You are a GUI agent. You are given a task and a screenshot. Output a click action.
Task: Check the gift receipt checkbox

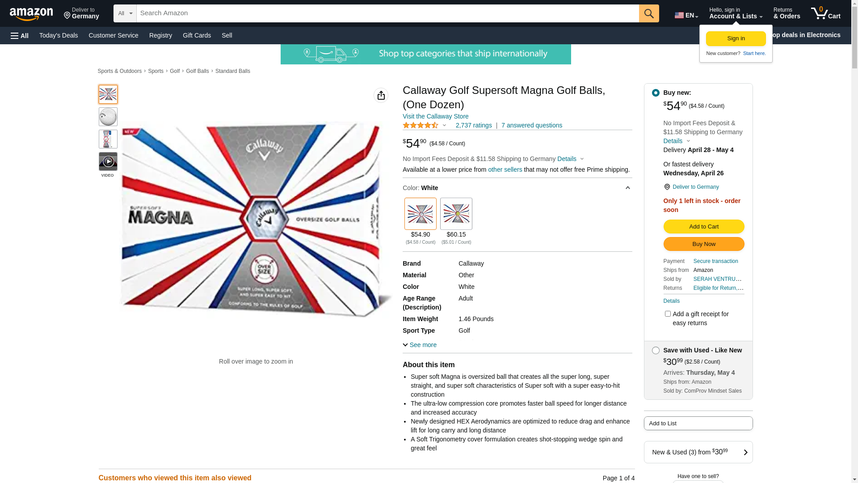click(668, 314)
